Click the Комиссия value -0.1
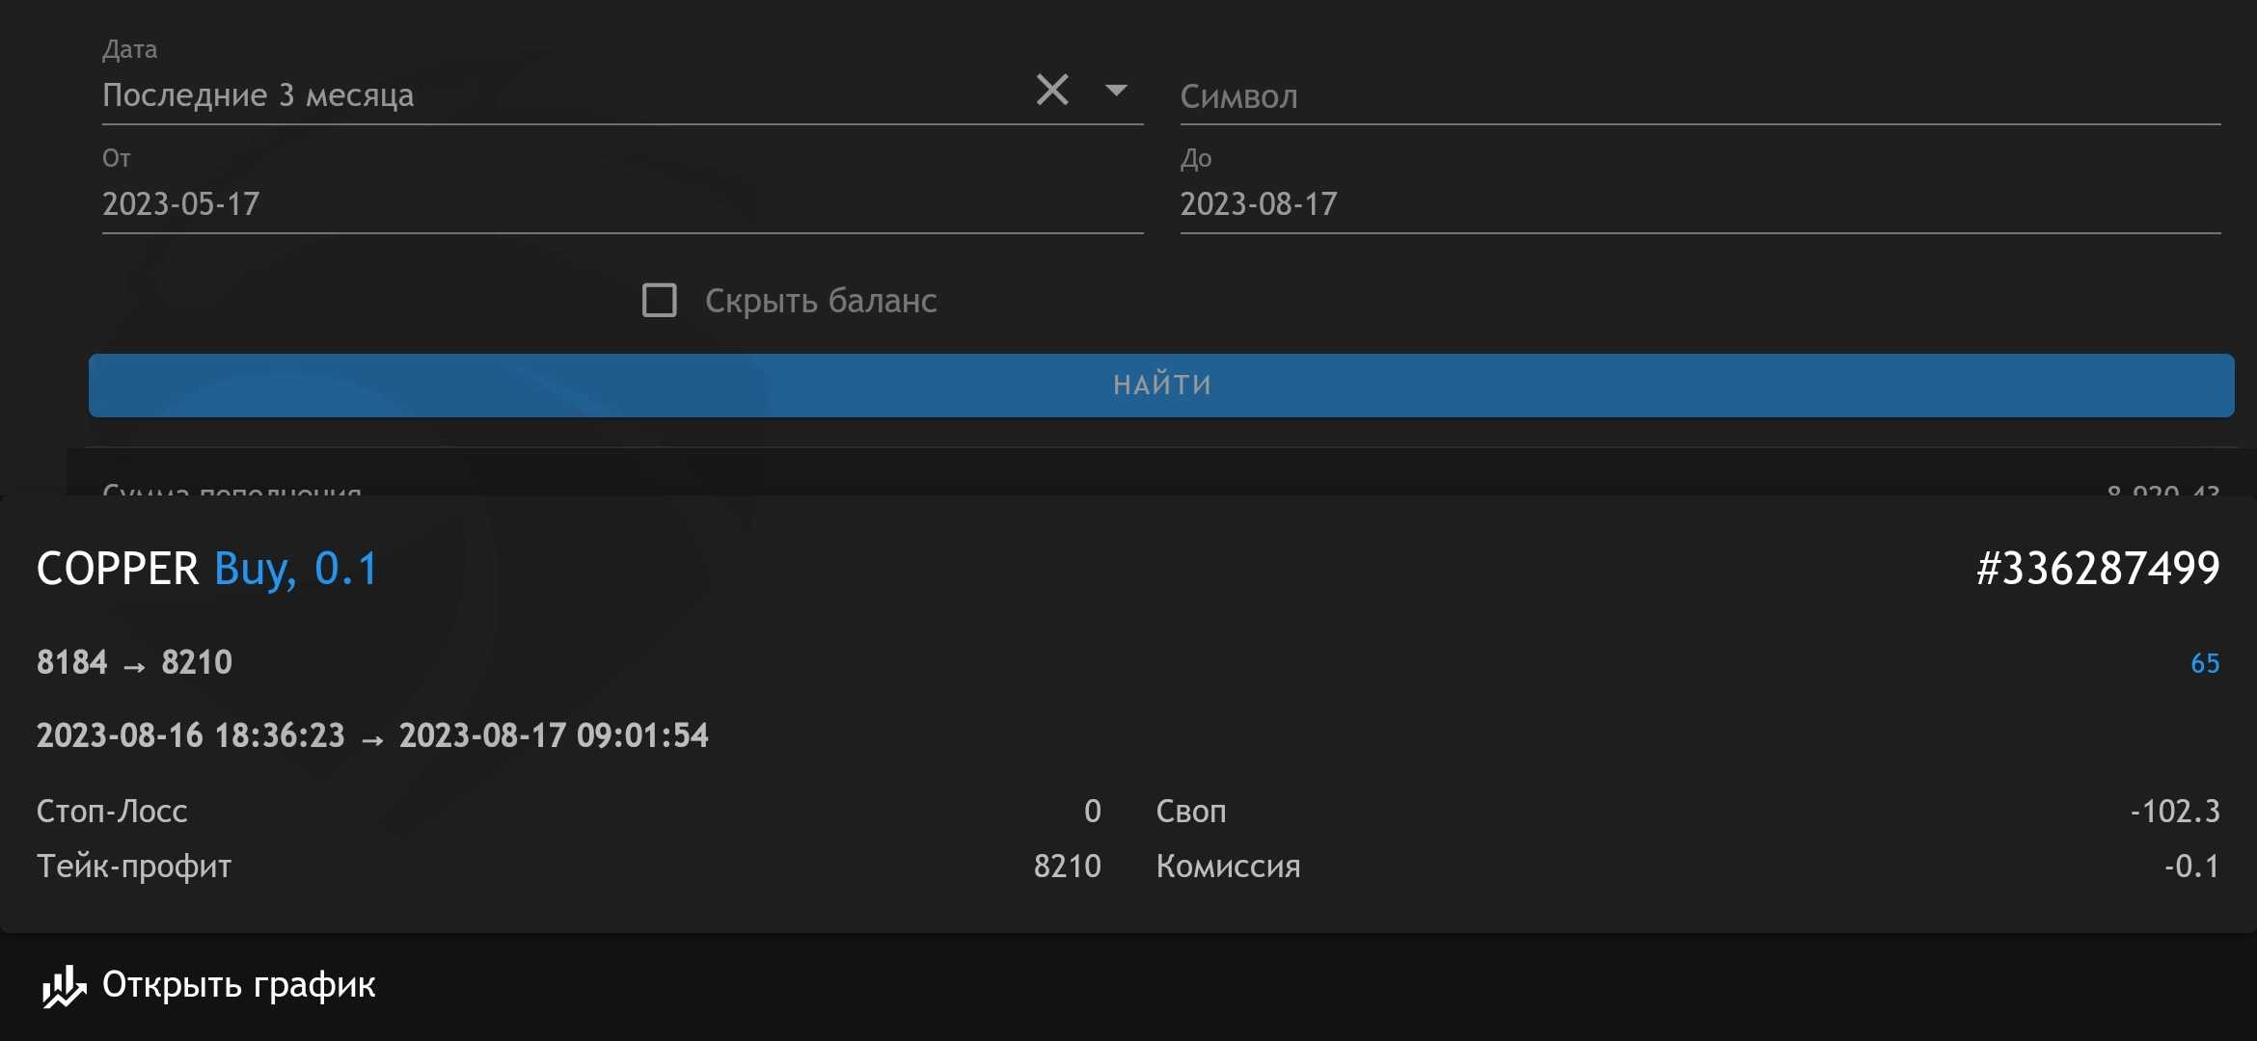The image size is (2257, 1041). coord(2190,867)
